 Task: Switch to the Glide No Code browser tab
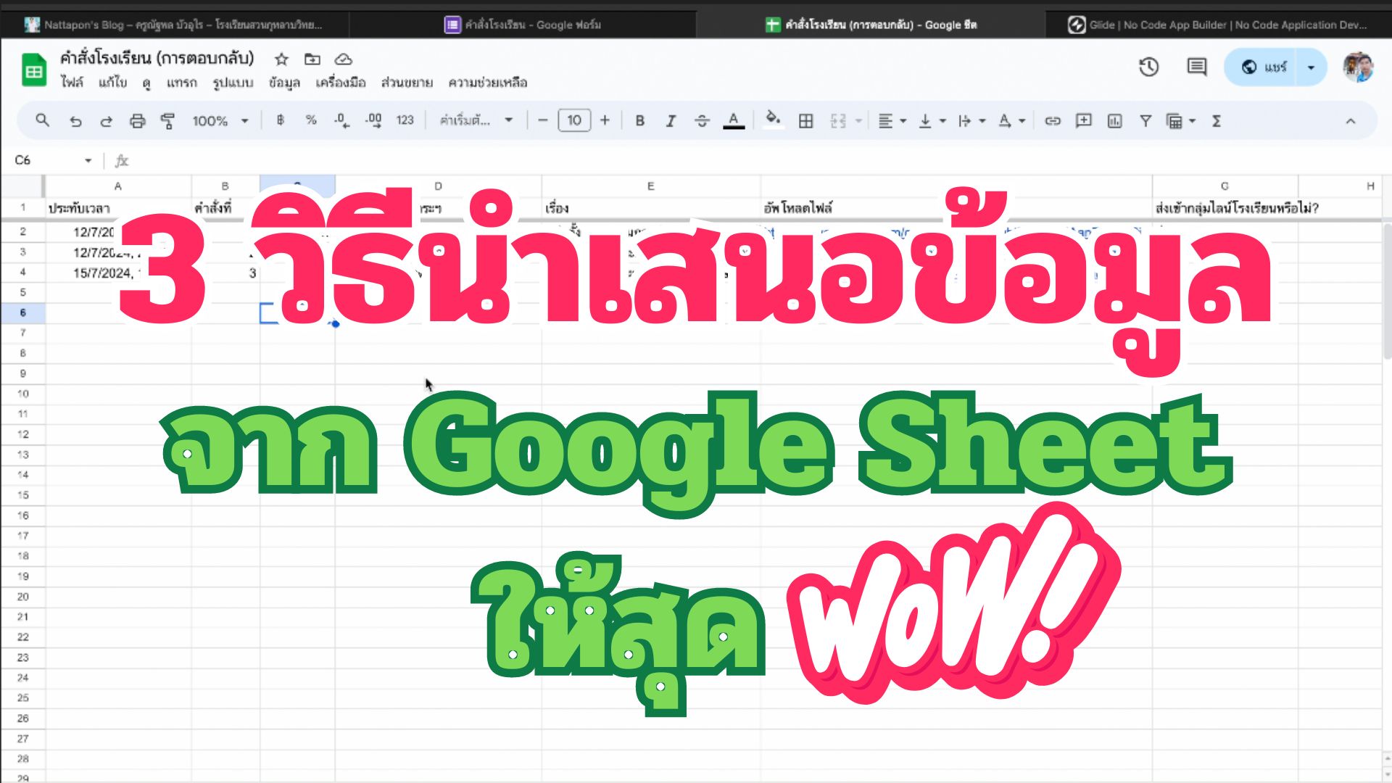click(1218, 25)
